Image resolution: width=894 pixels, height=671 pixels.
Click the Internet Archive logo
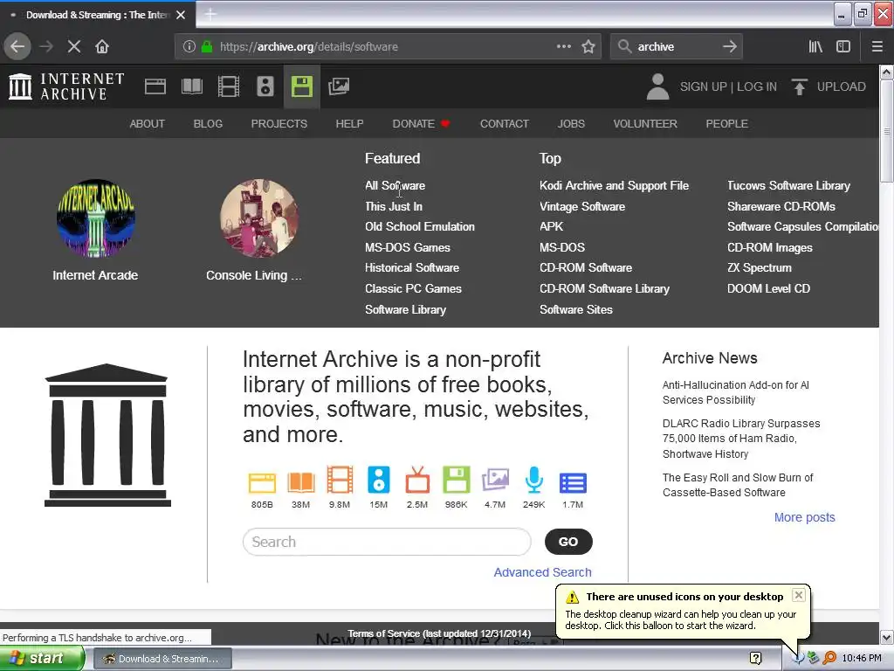(x=66, y=86)
